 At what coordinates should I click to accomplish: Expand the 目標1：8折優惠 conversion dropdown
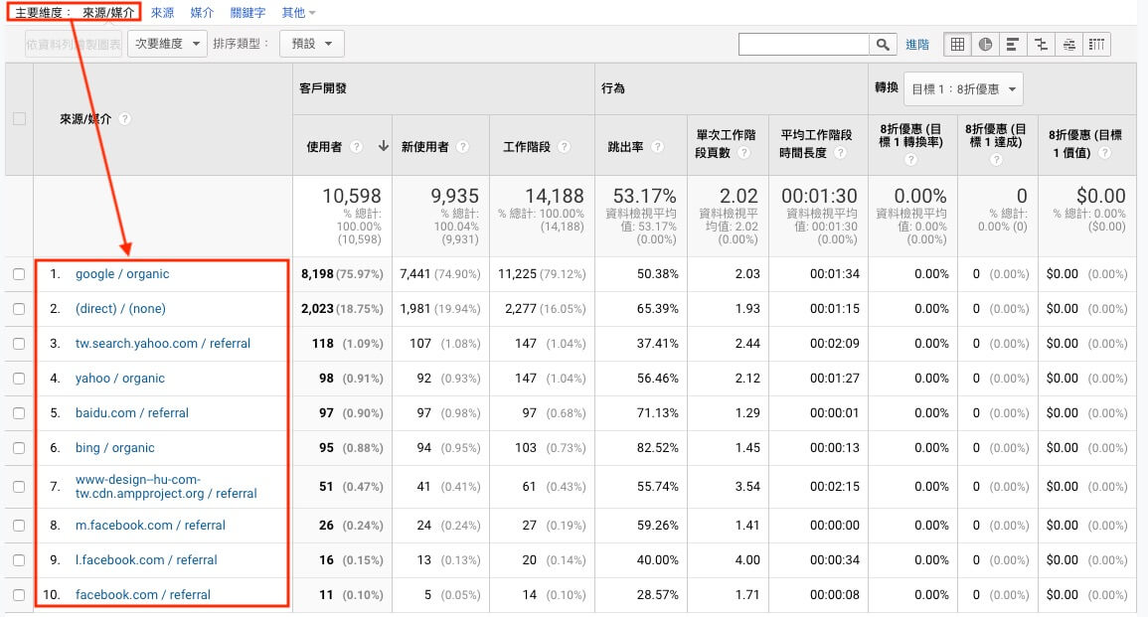[963, 89]
